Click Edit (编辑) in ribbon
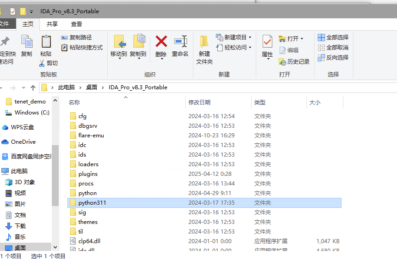 [289, 50]
